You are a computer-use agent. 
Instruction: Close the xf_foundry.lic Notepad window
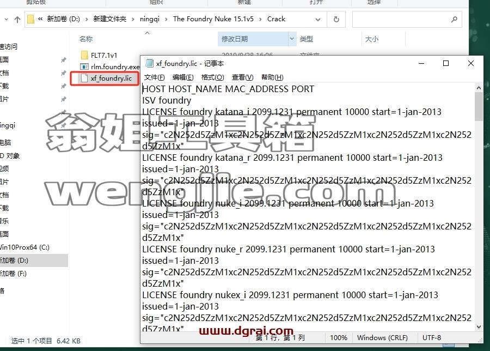pyautogui.click(x=471, y=64)
